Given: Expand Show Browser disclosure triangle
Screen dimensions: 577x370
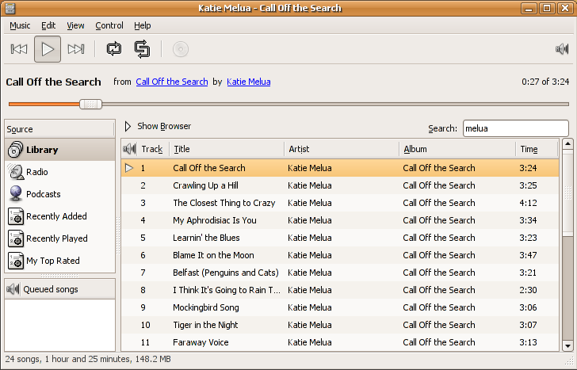Looking at the screenshot, I should point(128,127).
